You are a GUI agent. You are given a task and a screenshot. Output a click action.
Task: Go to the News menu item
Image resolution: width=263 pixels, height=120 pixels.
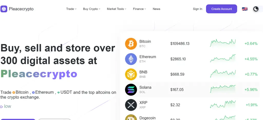[x=156, y=9]
